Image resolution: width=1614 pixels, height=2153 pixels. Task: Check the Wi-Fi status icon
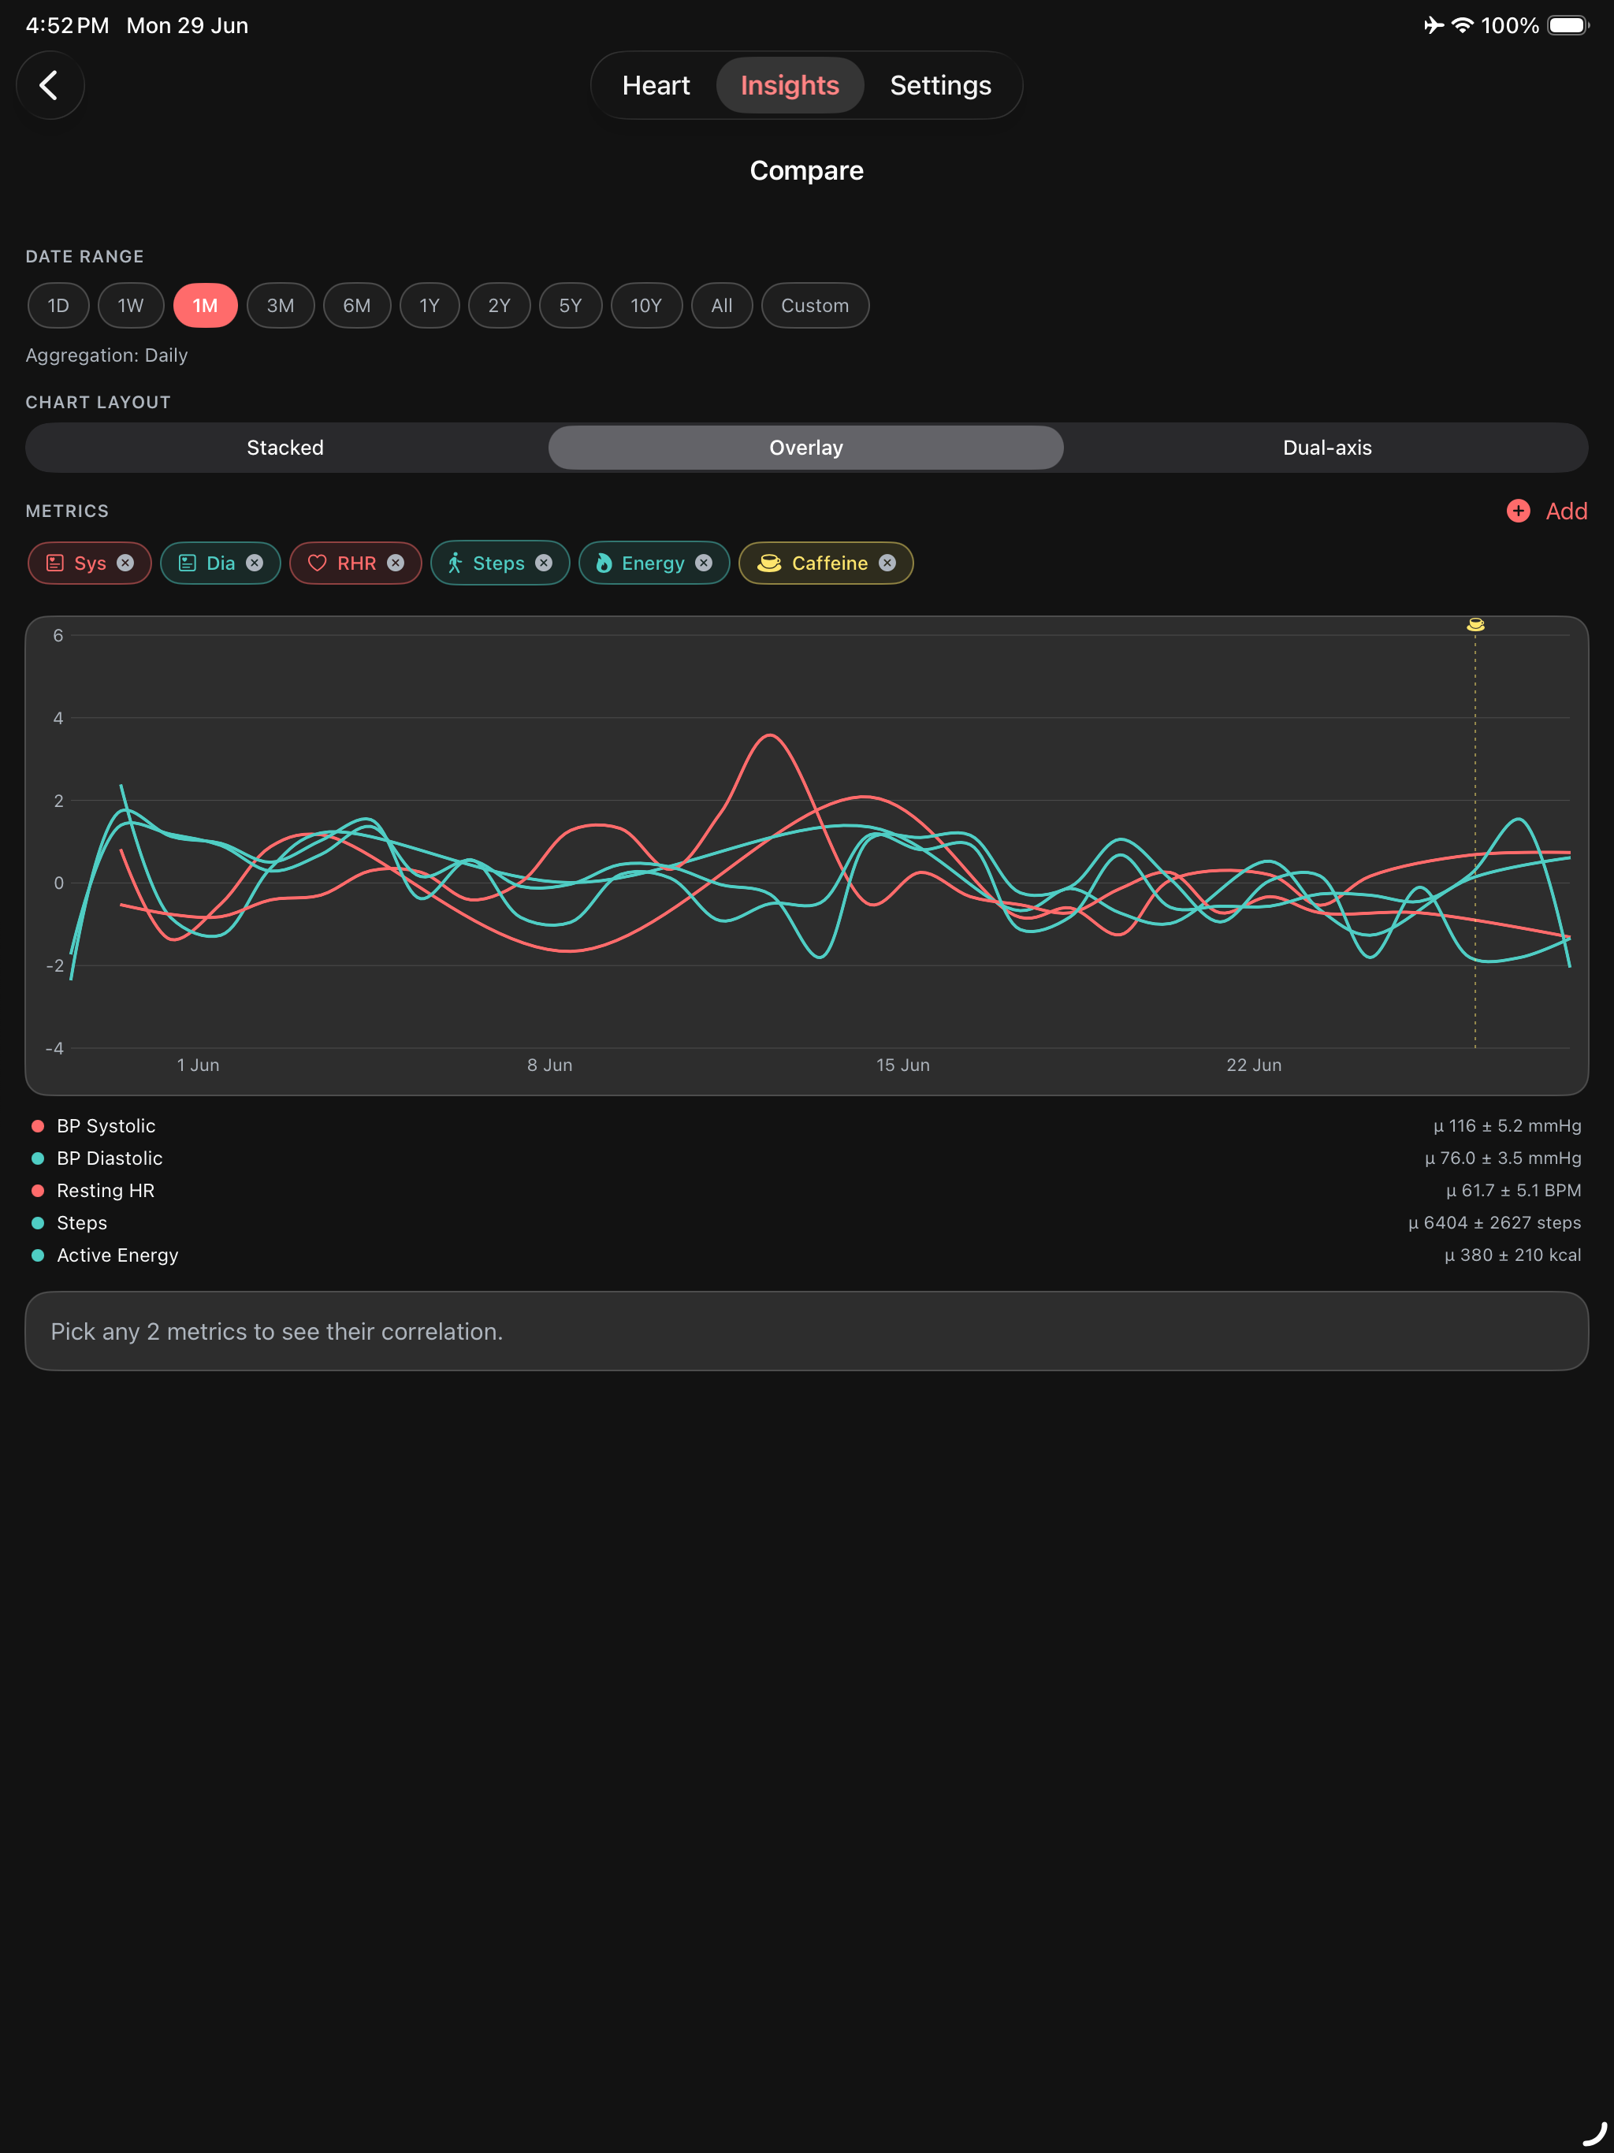pos(1461,25)
